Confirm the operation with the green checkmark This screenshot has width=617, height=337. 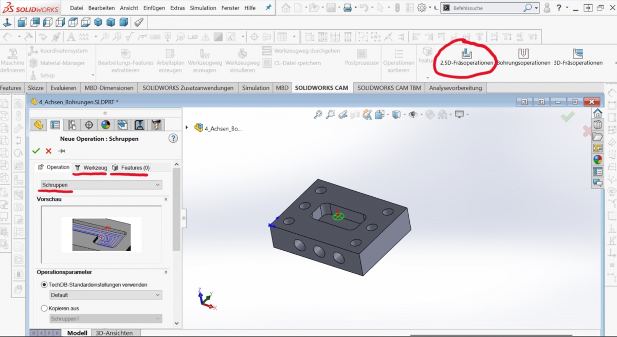[36, 151]
